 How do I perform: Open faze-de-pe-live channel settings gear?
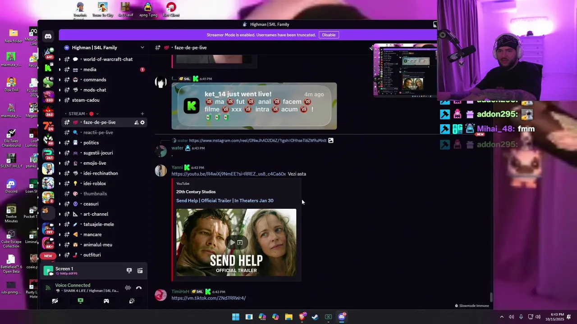[142, 122]
